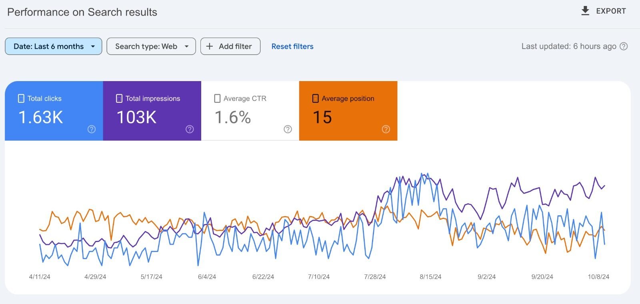Click the 4/29/24 axis date label
The image size is (640, 304).
(x=95, y=276)
